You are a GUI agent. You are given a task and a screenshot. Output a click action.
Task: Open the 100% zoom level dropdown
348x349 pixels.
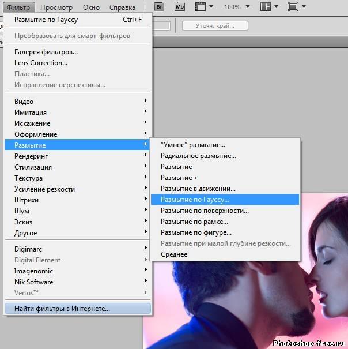pos(239,7)
